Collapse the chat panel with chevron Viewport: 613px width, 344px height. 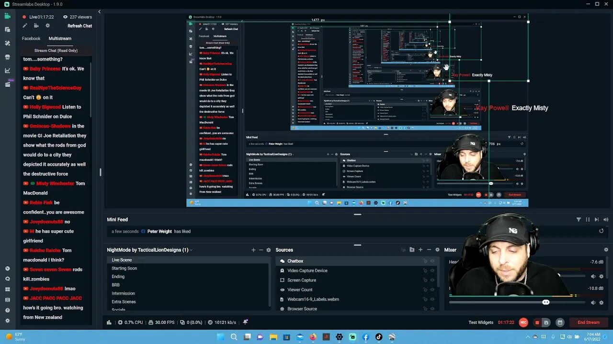click(x=99, y=11)
